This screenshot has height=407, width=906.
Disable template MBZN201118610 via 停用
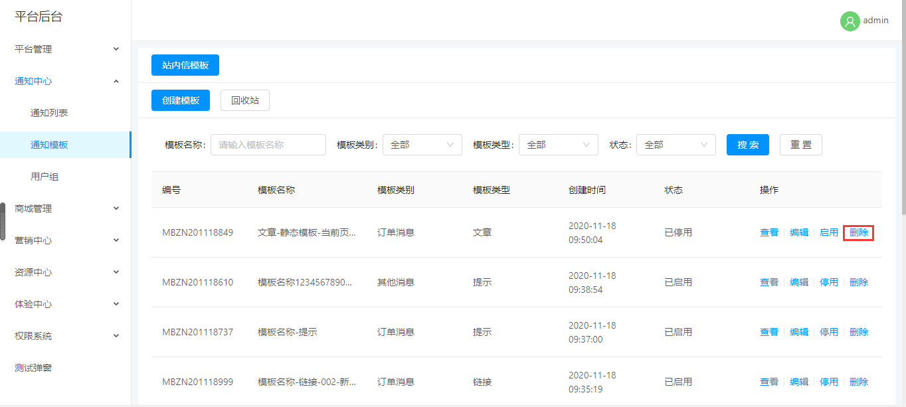[829, 282]
